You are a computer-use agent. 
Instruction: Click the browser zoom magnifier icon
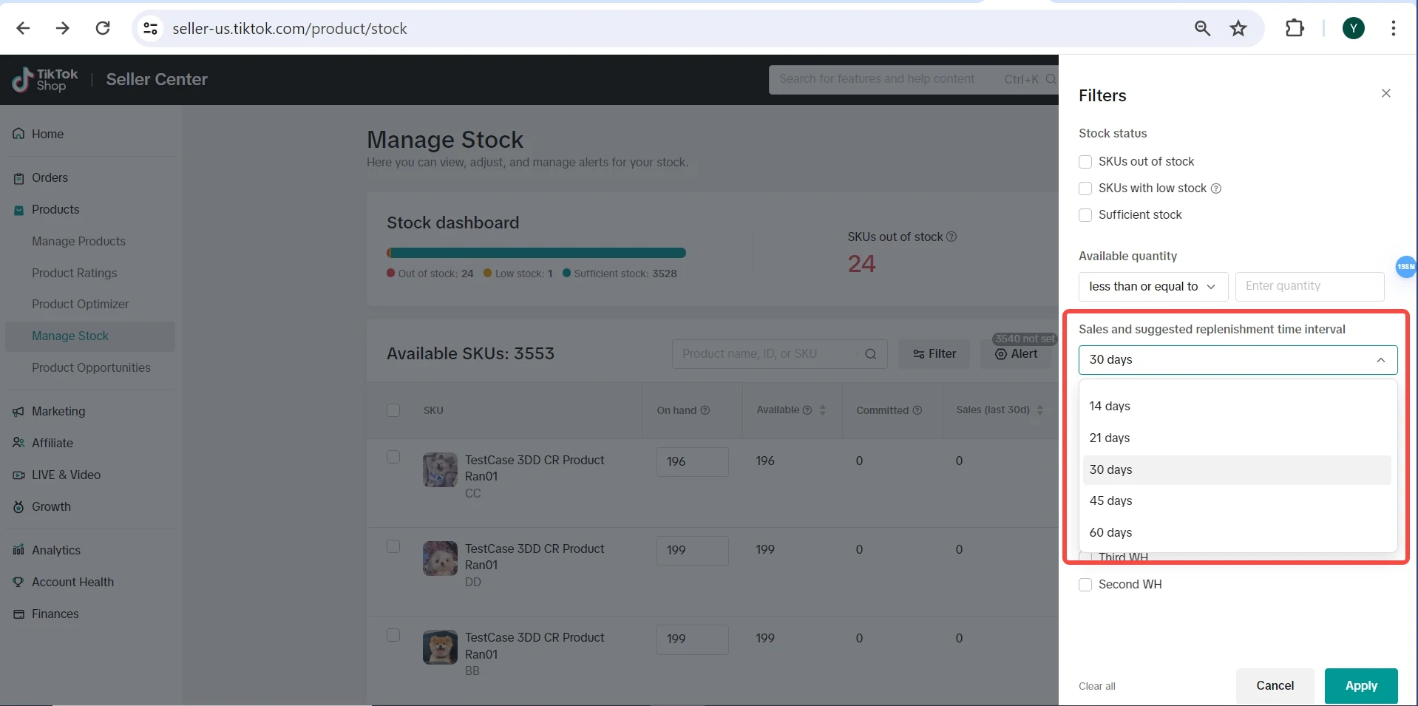pos(1203,28)
